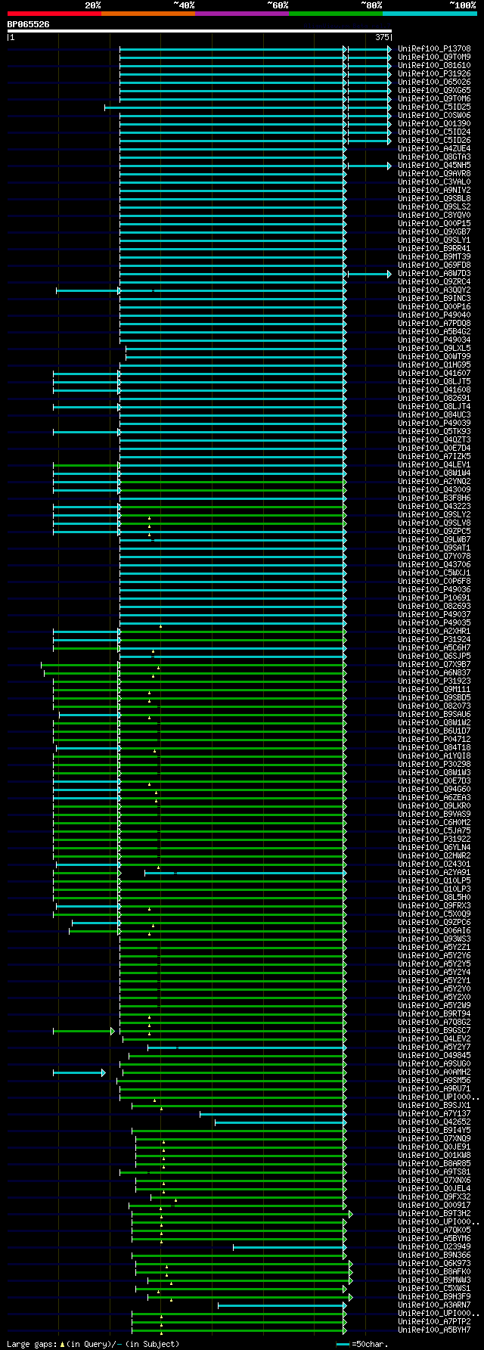Viewport: 484px width, 1350px height.
Task: Select label UniRef100_P10691
Action: [x=434, y=598]
